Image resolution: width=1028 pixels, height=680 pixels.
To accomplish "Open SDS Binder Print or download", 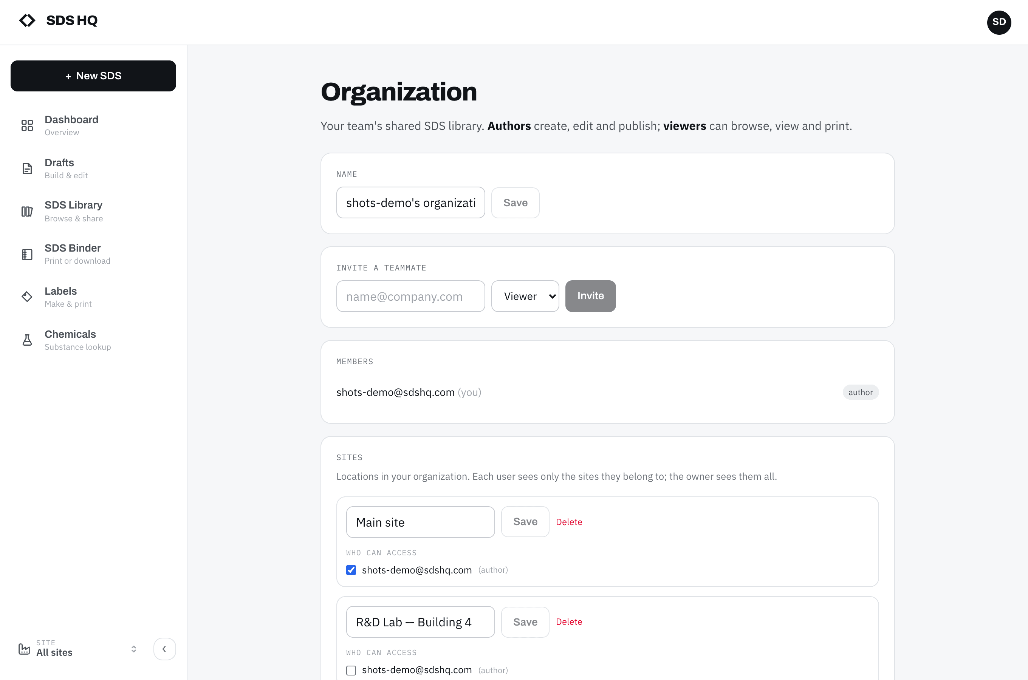I will pos(93,254).
